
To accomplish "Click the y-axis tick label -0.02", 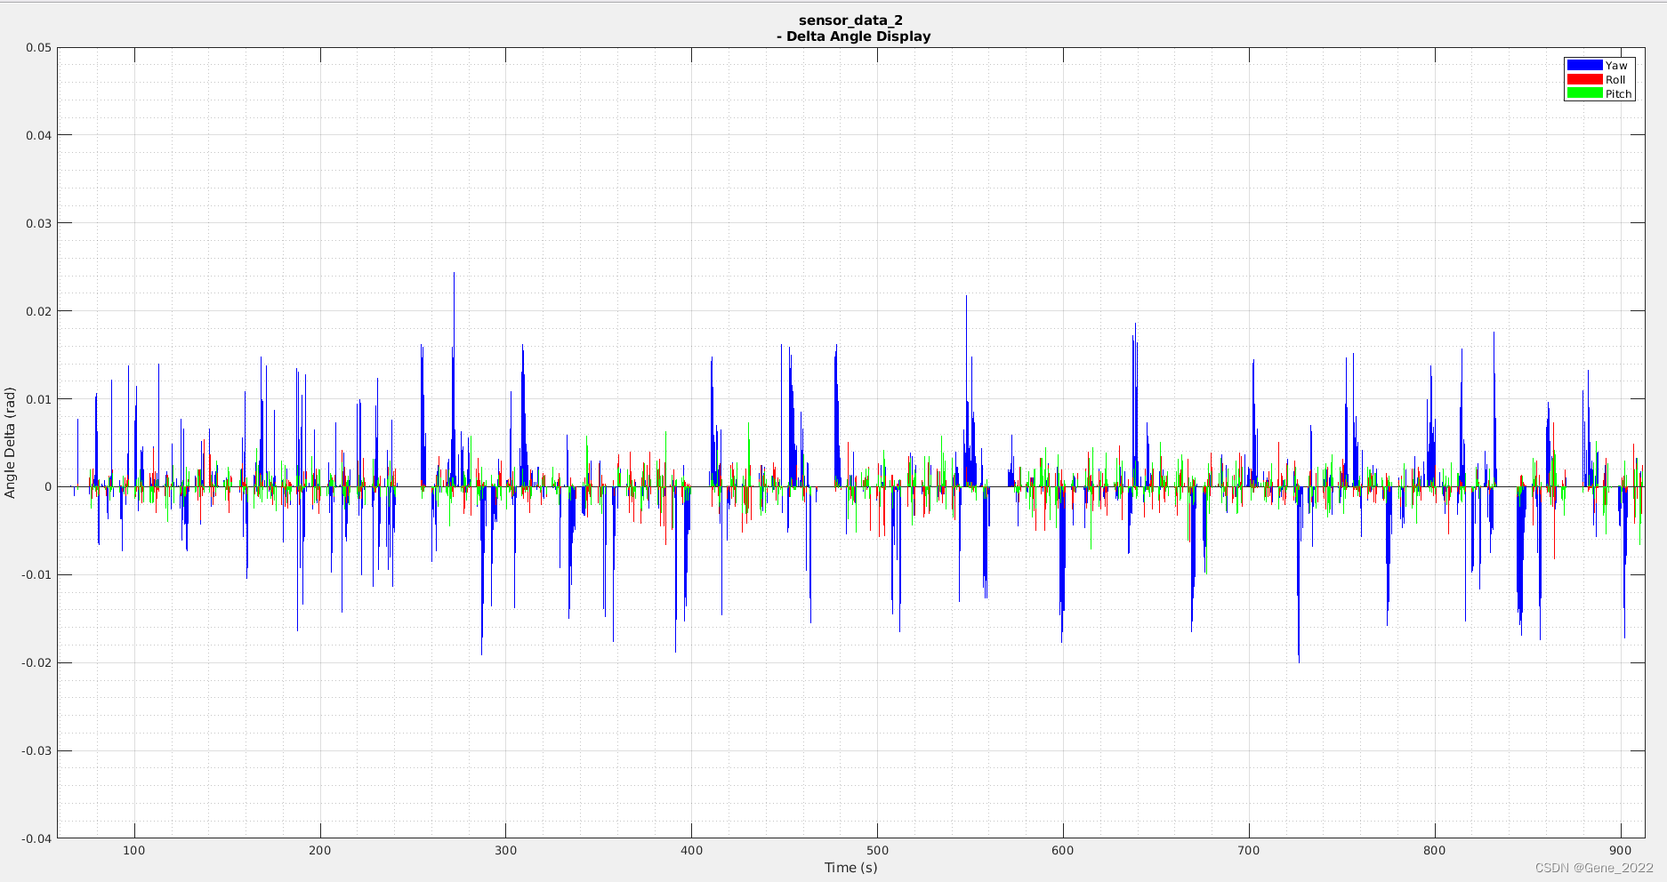I will 36,662.
